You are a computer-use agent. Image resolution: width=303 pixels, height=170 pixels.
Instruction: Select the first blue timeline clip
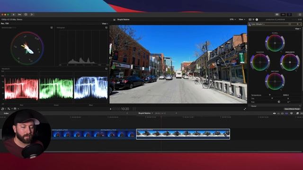pyautogui.click(x=76, y=134)
